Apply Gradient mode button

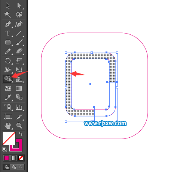click(x=13, y=158)
